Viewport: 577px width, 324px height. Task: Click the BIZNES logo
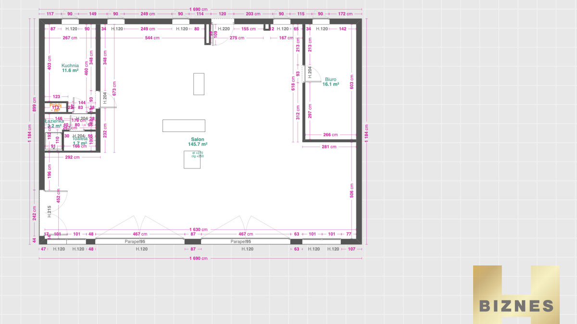point(516,294)
